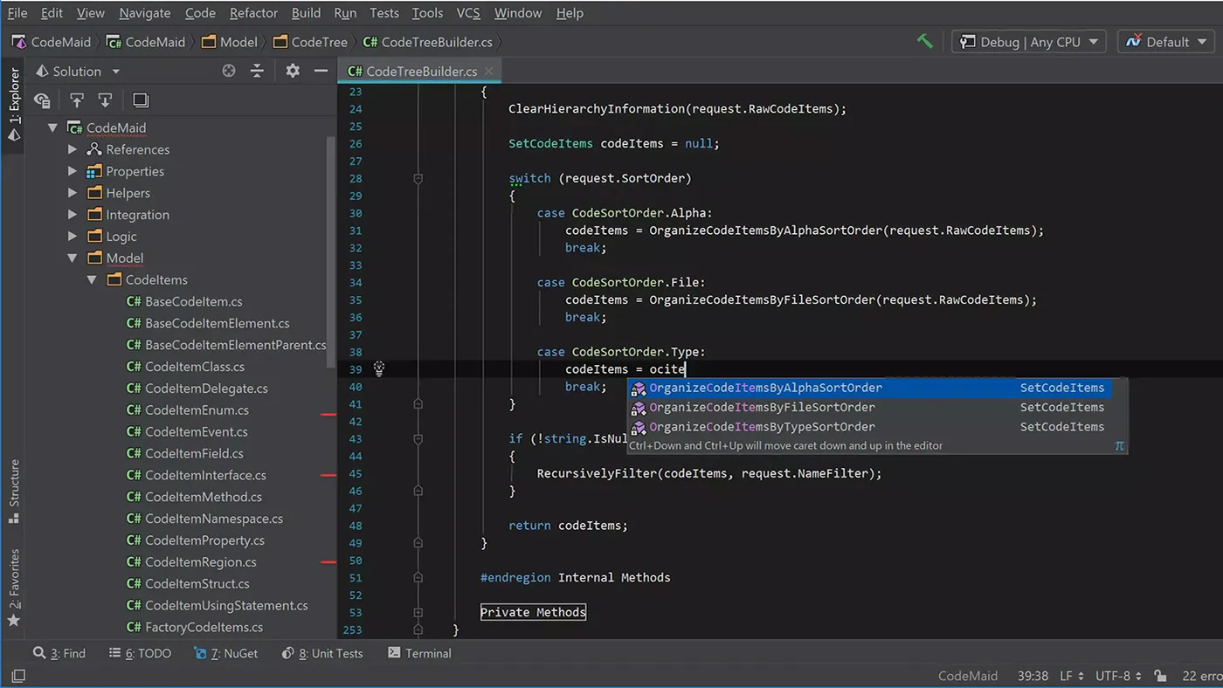Open the Solution view dropdown

tap(76, 71)
